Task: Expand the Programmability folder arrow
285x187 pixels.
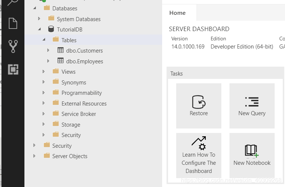Action: click(x=44, y=93)
